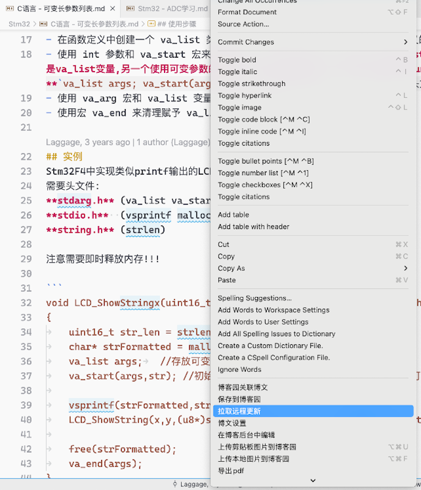The height and width of the screenshot is (490, 421).
Task: Toggle bold from the context menu
Action: 313,59
